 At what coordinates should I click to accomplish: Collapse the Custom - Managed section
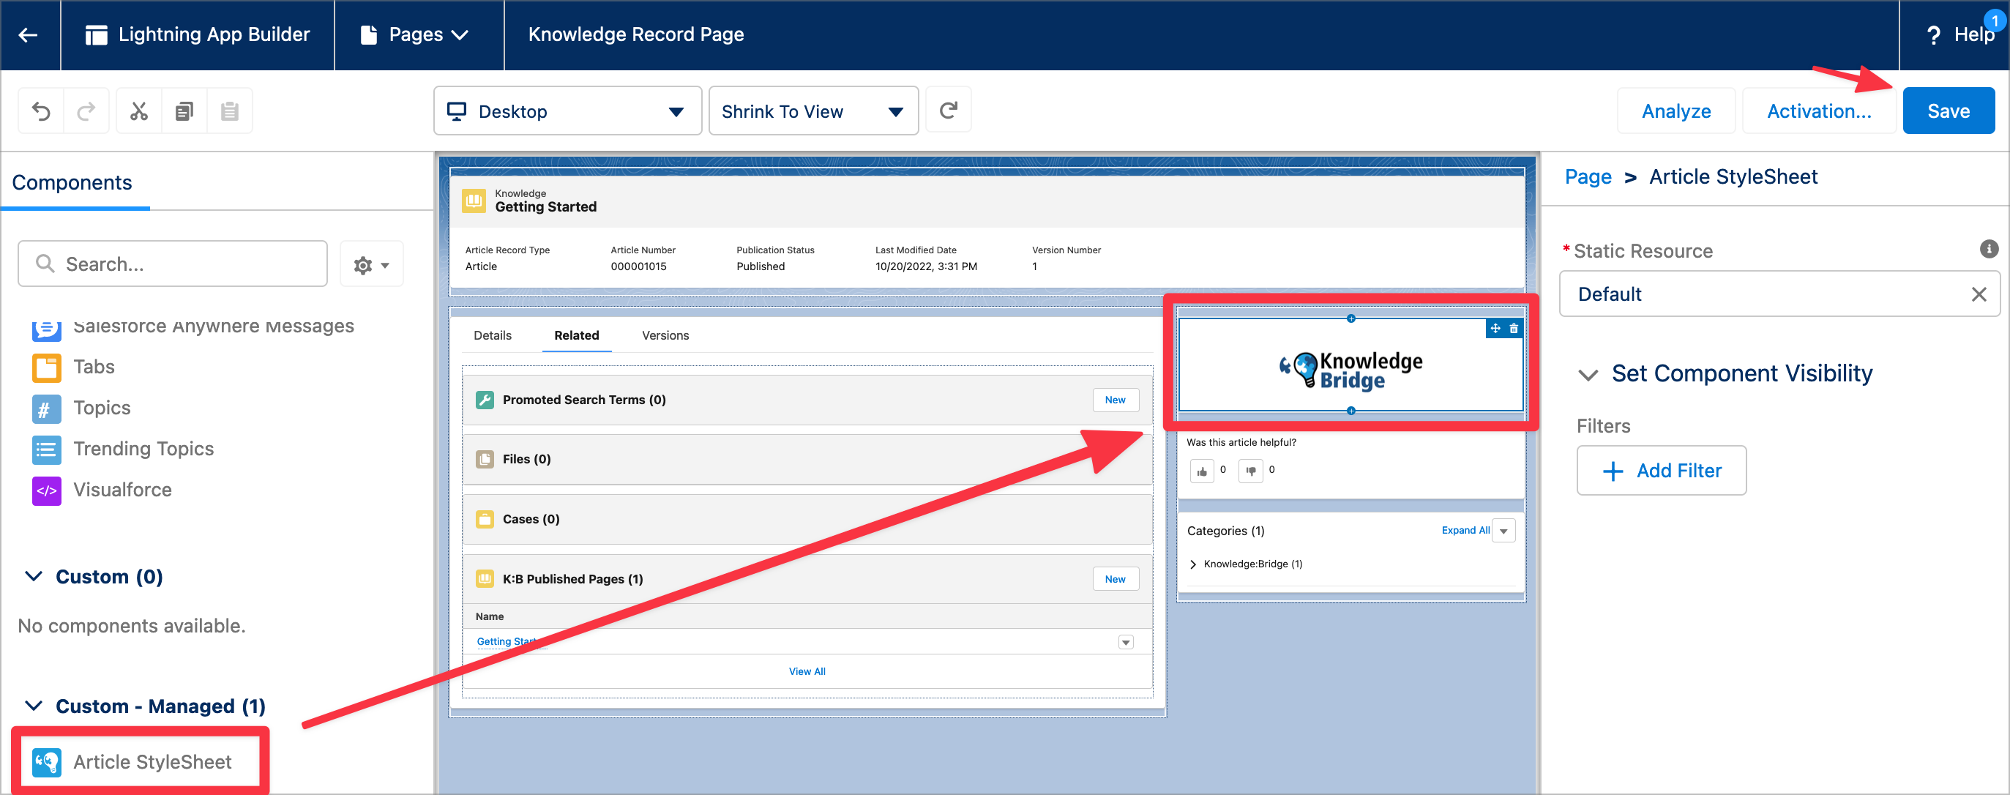tap(34, 706)
